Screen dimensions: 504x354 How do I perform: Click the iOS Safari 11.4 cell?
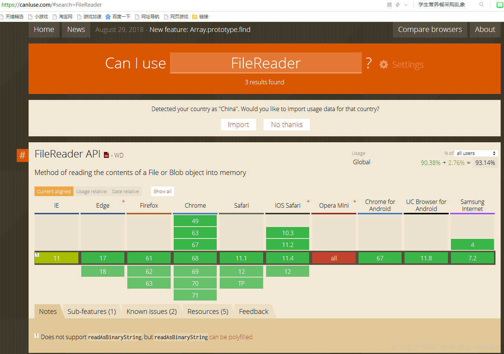pos(288,258)
